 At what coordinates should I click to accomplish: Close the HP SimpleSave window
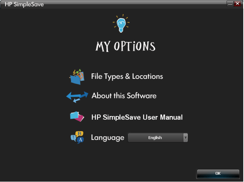[238, 4]
